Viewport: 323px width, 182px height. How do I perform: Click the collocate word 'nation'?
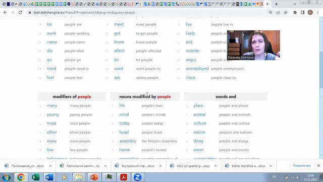[x=199, y=132]
